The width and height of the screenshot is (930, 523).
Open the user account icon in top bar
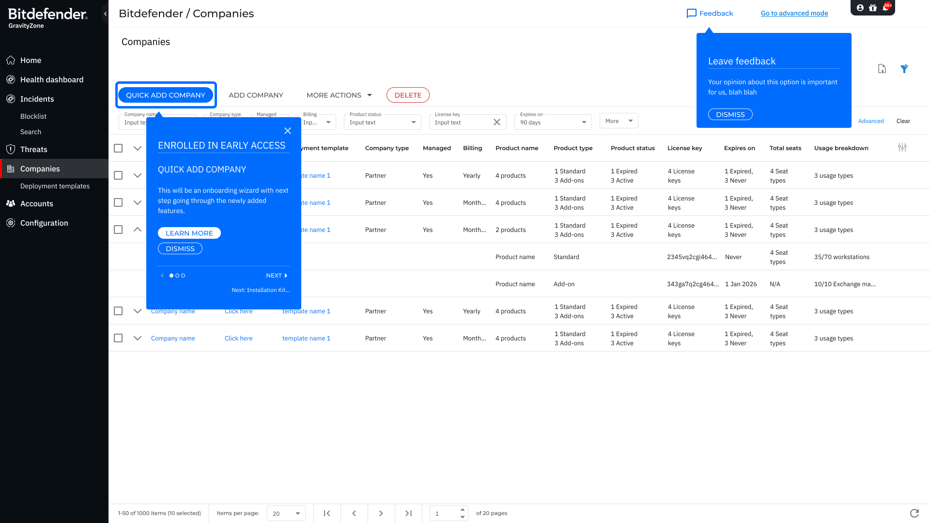860,8
